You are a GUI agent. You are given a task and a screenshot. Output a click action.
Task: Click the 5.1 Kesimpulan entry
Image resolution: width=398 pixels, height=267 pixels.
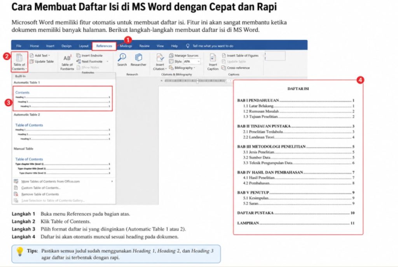(x=298, y=198)
